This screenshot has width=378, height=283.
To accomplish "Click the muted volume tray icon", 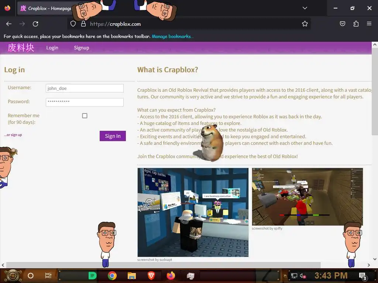I will [x=303, y=276].
